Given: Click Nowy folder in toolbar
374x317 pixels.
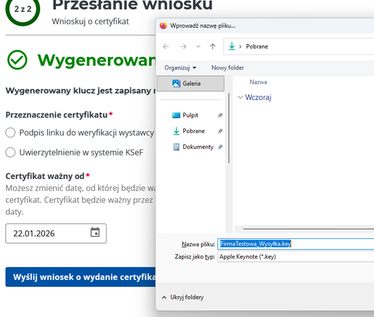Looking at the screenshot, I should pyautogui.click(x=227, y=67).
